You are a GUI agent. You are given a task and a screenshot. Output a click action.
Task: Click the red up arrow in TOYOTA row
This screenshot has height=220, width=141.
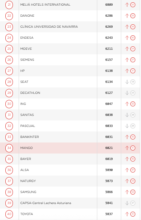(x=127, y=214)
